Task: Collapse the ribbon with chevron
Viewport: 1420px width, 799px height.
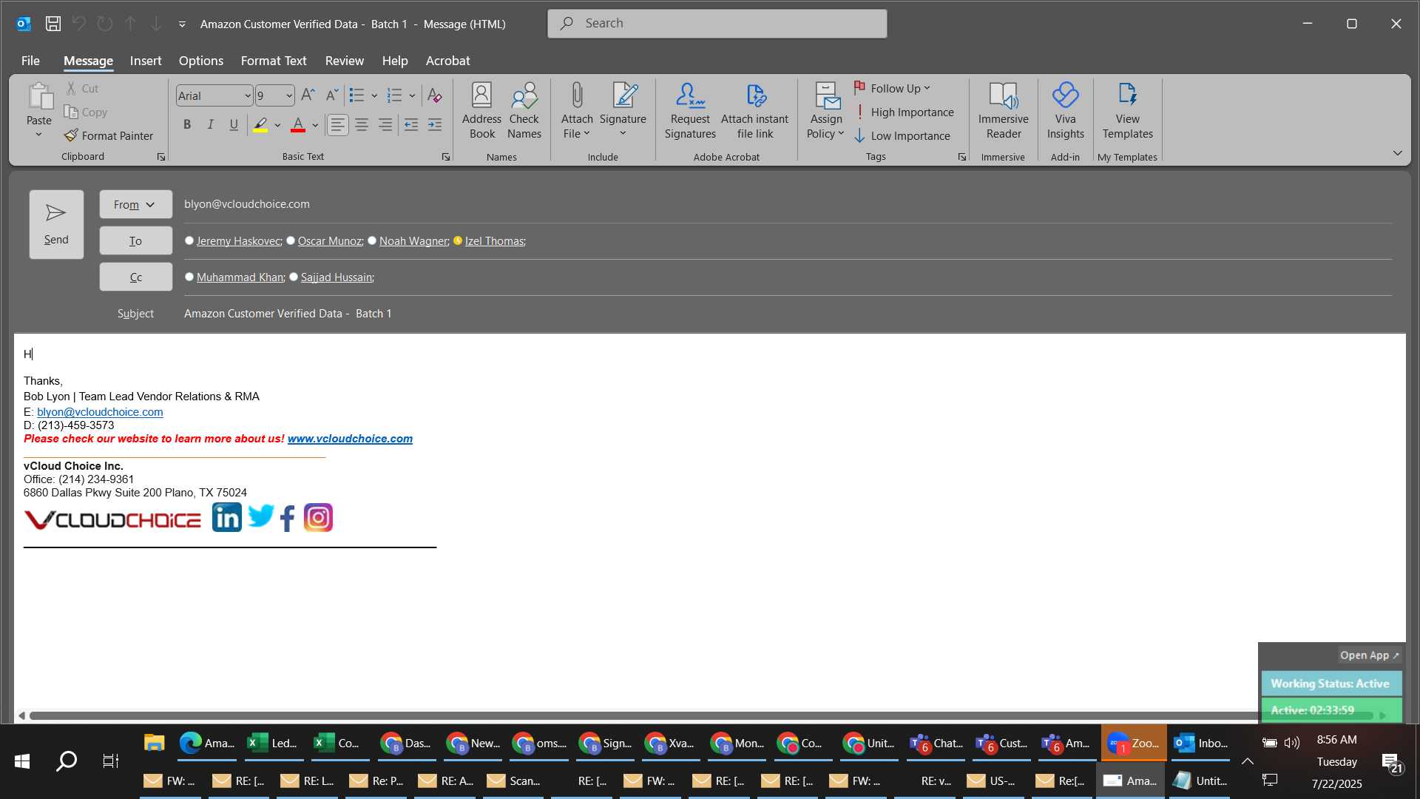Action: [x=1397, y=153]
